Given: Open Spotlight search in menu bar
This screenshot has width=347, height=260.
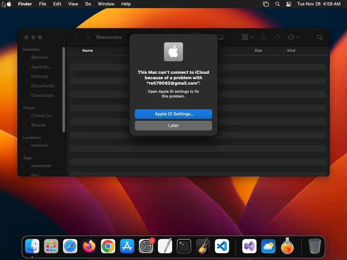Looking at the screenshot, I should (x=278, y=4).
